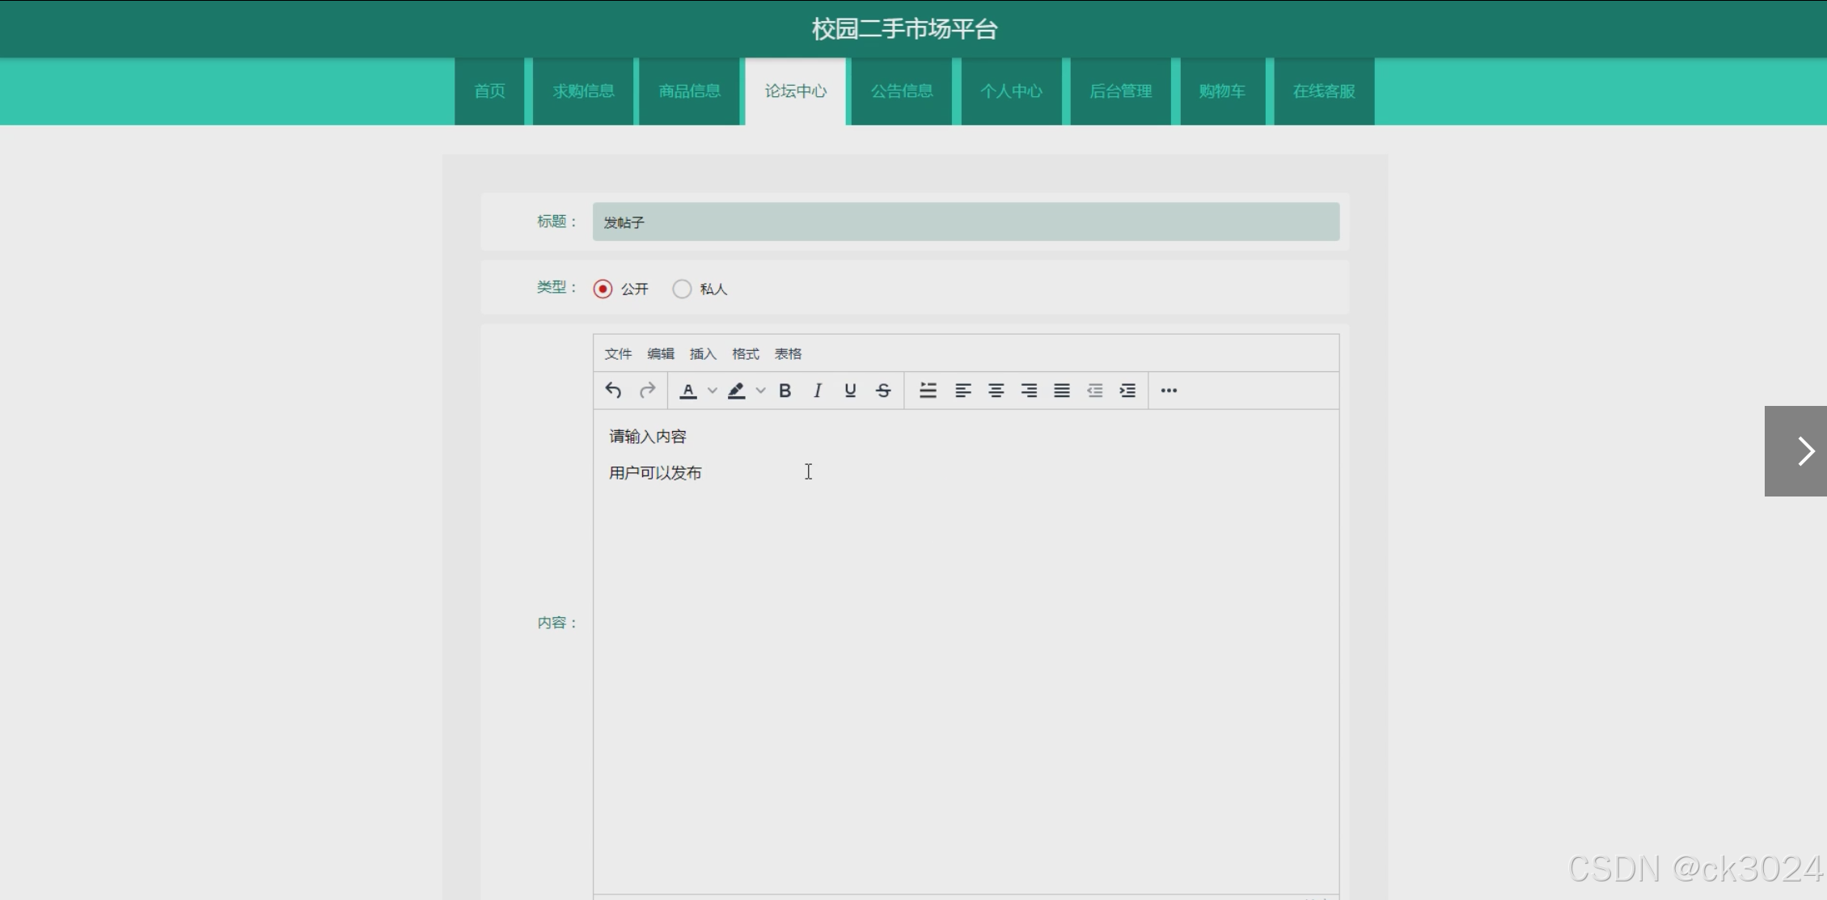Open the 插入 menu in editor
Screen dimensions: 1827x900
(x=703, y=353)
